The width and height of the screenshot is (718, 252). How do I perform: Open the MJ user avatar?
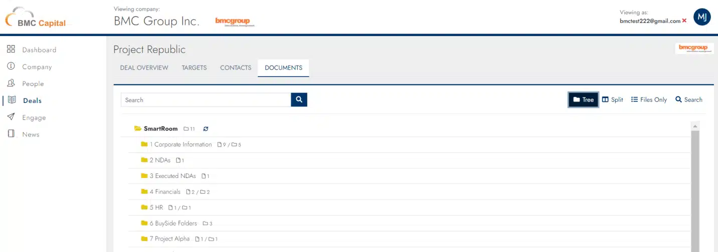pos(702,17)
